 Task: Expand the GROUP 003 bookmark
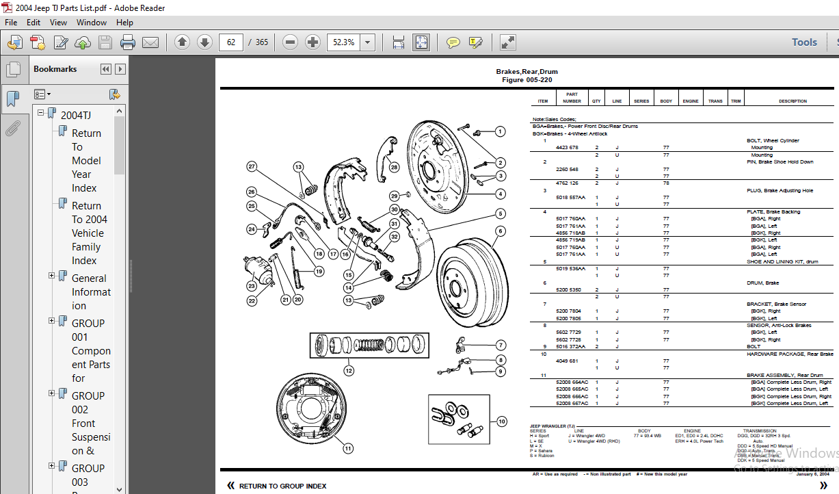[52, 466]
